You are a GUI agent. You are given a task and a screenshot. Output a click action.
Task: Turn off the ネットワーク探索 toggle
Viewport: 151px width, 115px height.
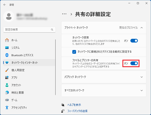[x=134, y=41]
